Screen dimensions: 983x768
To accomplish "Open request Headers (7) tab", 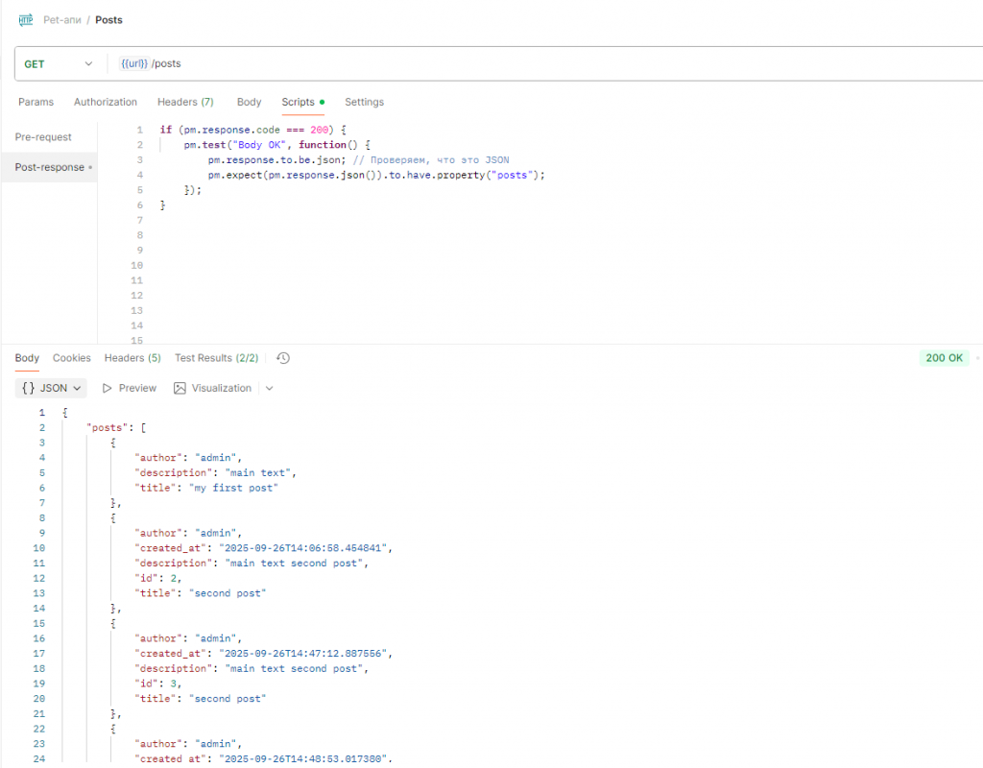I will (x=185, y=102).
